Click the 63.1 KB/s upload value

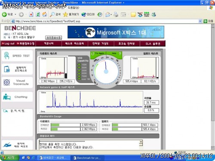tap(150, 81)
